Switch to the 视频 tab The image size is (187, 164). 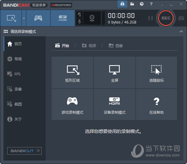click(89, 46)
